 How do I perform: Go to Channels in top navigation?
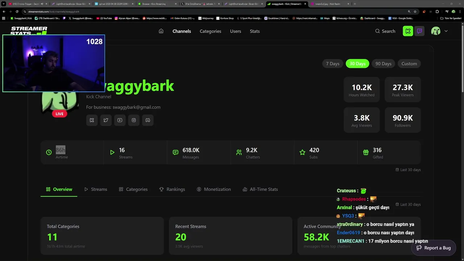click(182, 31)
